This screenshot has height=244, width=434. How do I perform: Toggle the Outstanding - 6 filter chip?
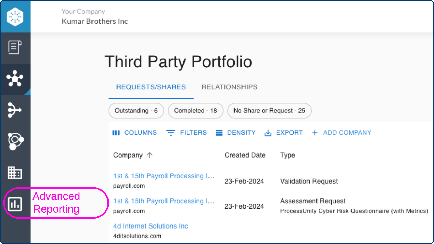click(x=136, y=111)
